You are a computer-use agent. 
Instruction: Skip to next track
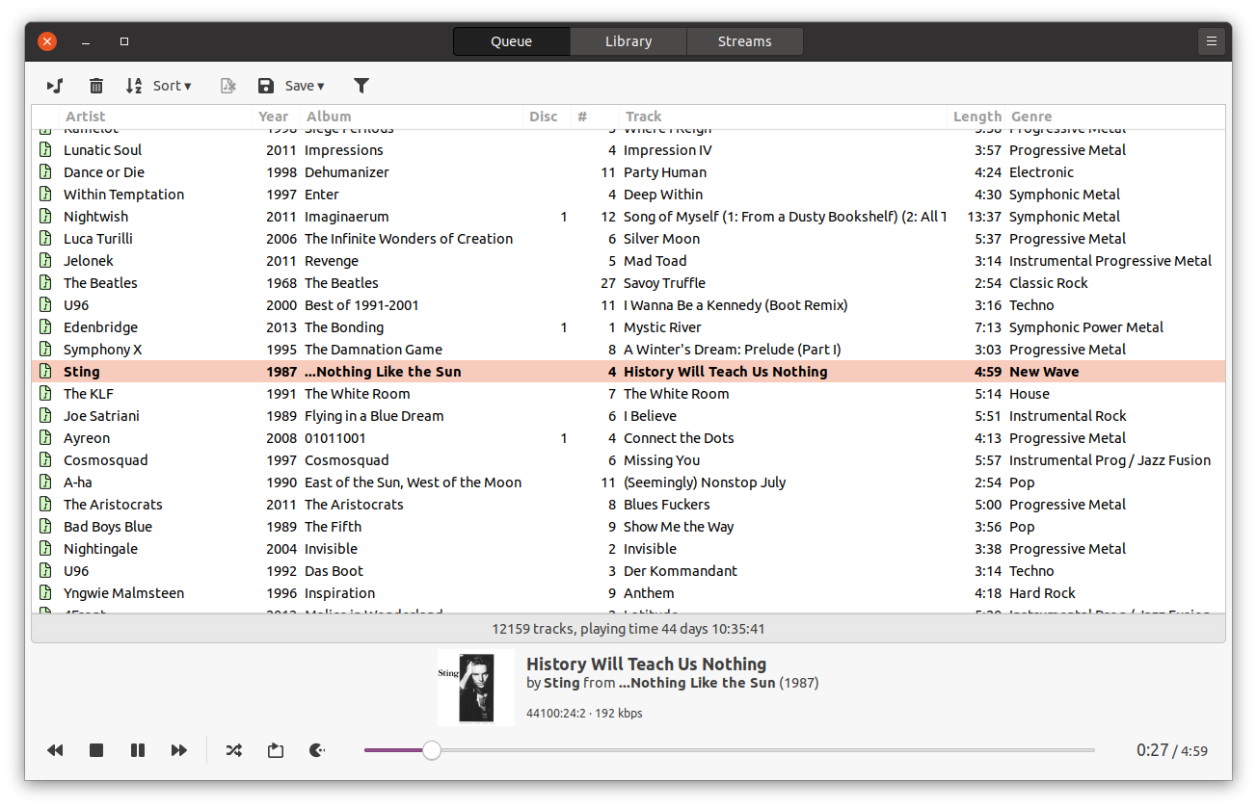(x=179, y=750)
